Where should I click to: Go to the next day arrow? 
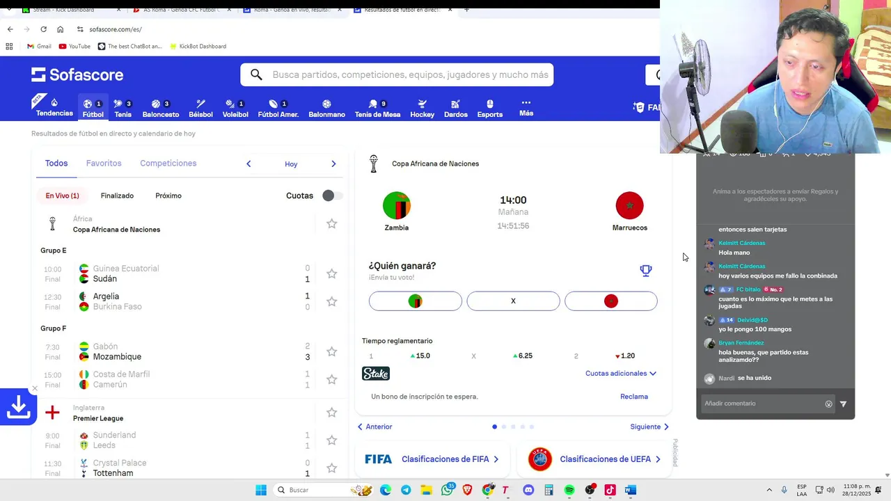point(333,164)
